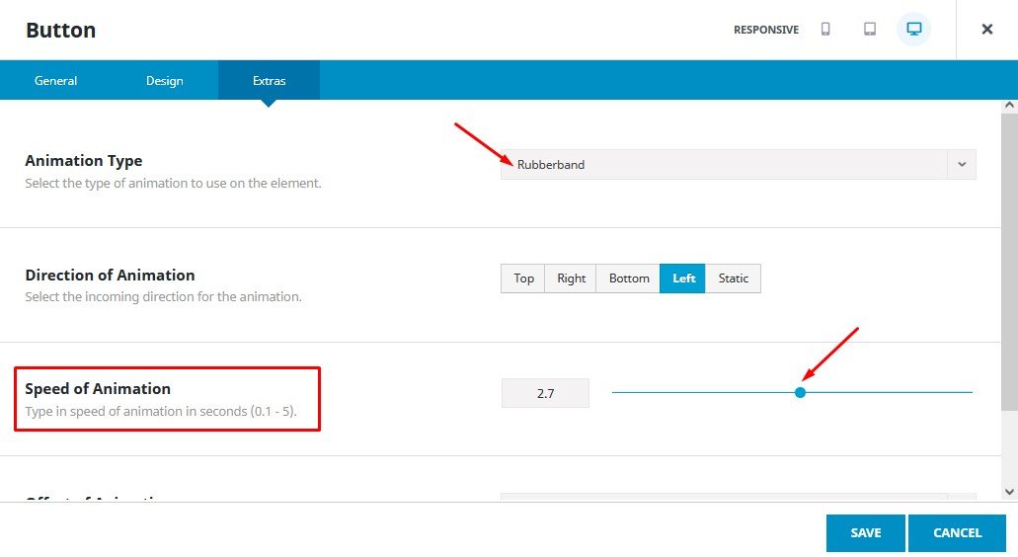Screen dimensions: 1018x557
Task: Switch to mobile responsive view icon
Action: click(825, 30)
